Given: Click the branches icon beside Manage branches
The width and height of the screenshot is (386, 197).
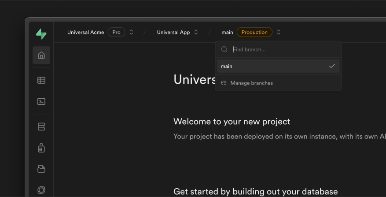Looking at the screenshot, I should point(224,83).
